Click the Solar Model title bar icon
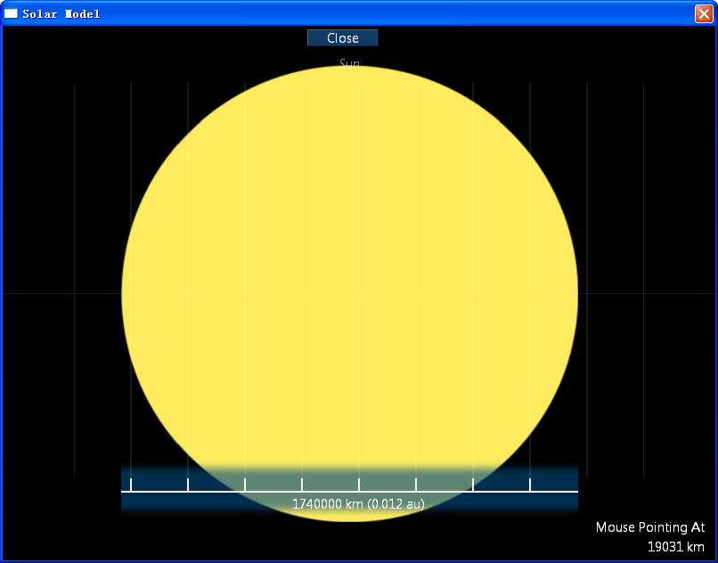Image resolution: width=718 pixels, height=563 pixels. coord(11,13)
